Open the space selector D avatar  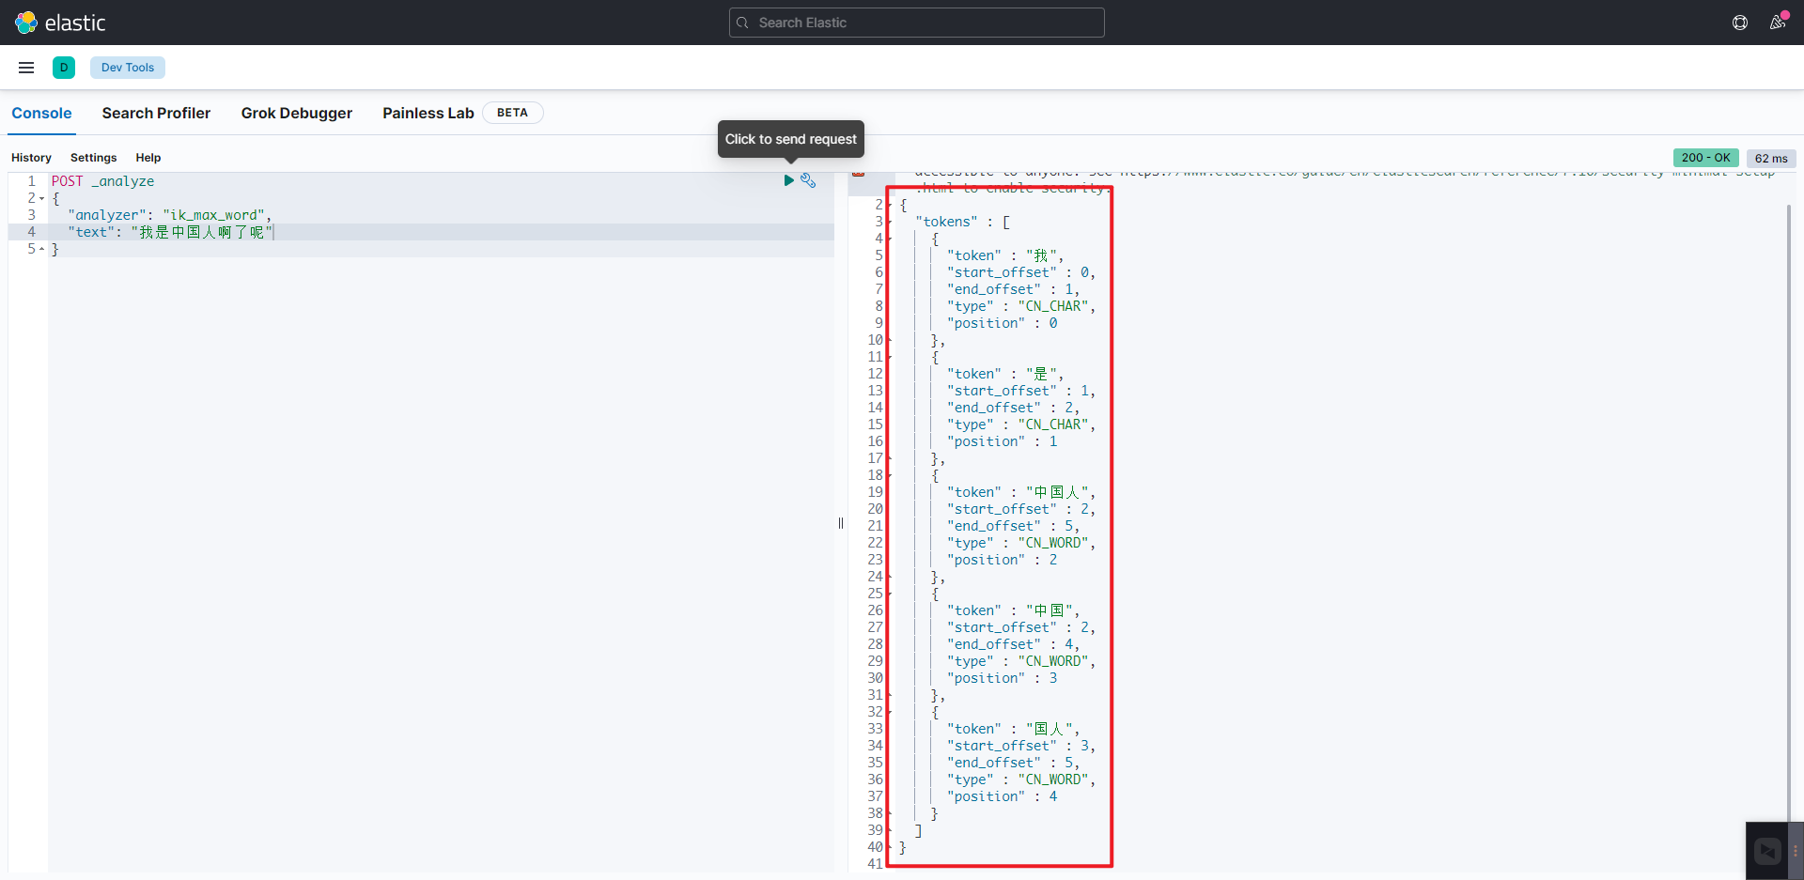coord(64,68)
